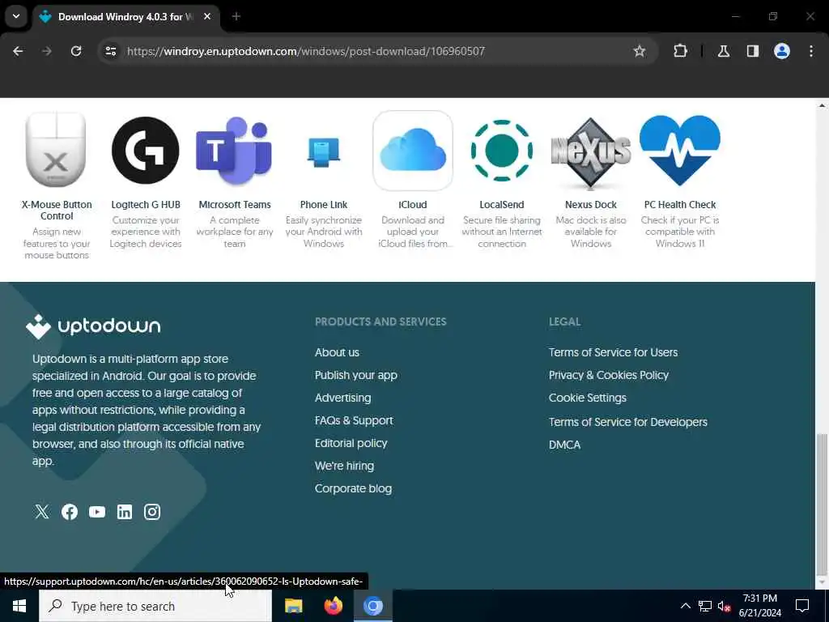This screenshot has height=622, width=829.
Task: Open the We're hiring link
Action: [344, 466]
